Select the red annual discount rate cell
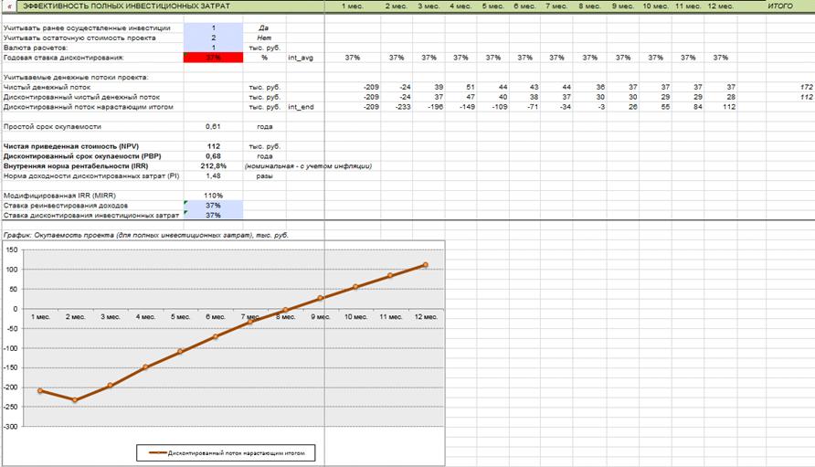This screenshot has height=467, width=815. point(213,57)
